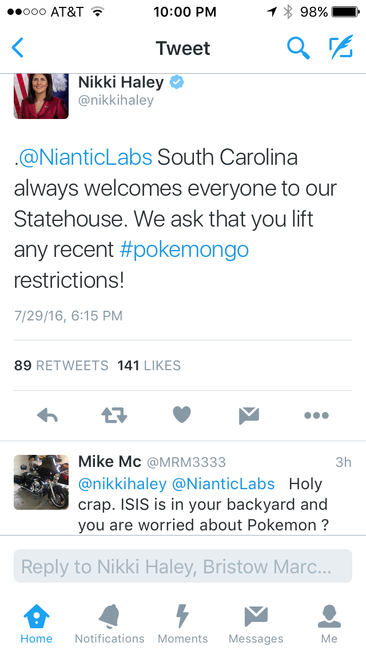View the 89 Retweets list

[x=61, y=366]
